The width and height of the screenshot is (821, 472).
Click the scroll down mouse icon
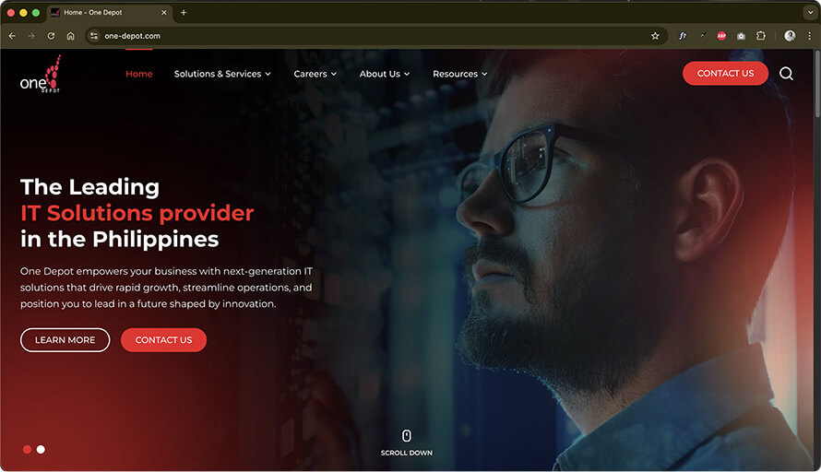pos(406,435)
